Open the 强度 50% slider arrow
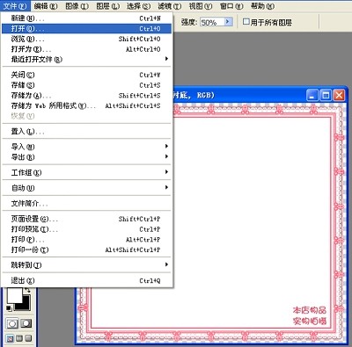The height and width of the screenshot is (347, 352). coord(228,22)
